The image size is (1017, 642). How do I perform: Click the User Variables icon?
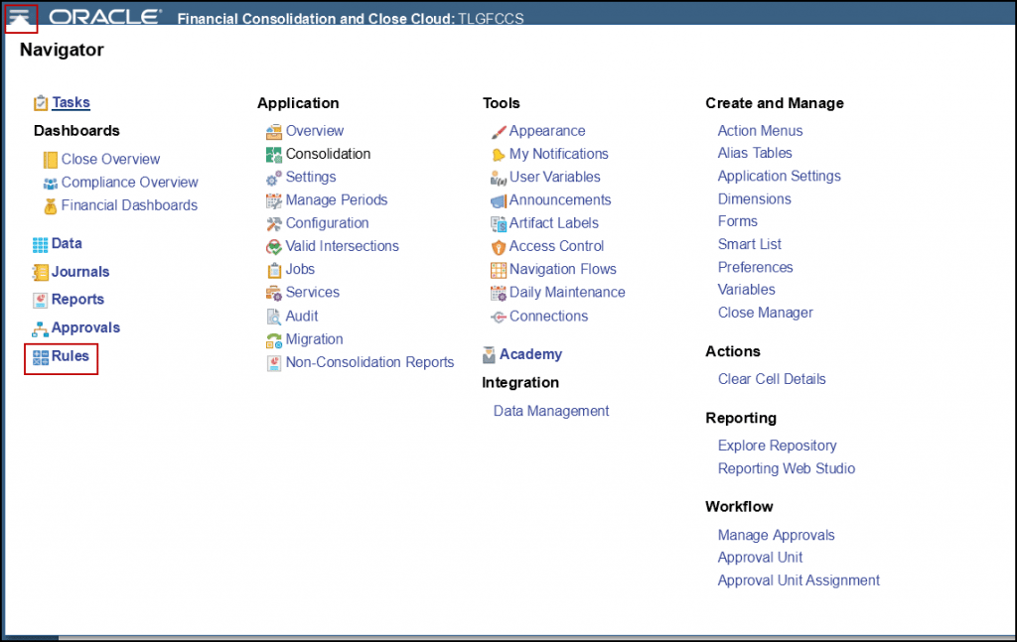pyautogui.click(x=499, y=178)
